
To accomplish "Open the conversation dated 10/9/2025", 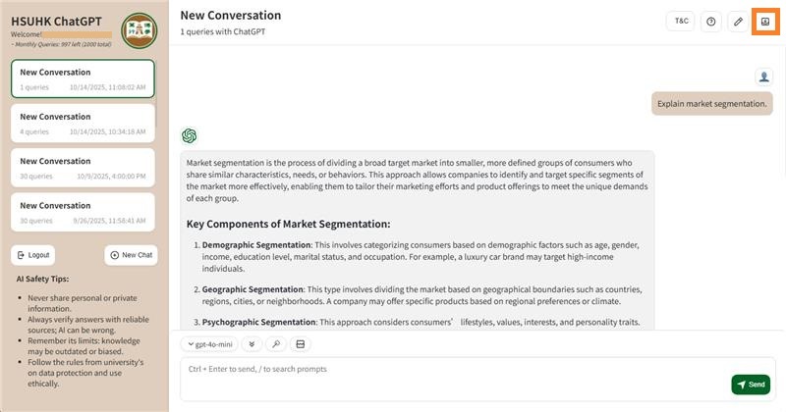I will [x=83, y=167].
